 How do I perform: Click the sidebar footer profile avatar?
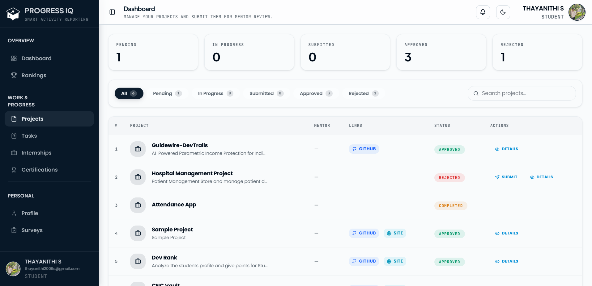click(13, 269)
